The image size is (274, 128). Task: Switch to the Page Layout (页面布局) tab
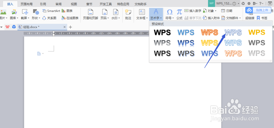coord(27,4)
